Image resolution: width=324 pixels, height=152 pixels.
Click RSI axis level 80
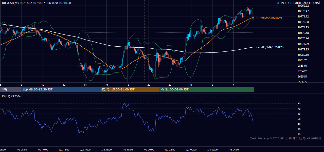pos(299,104)
